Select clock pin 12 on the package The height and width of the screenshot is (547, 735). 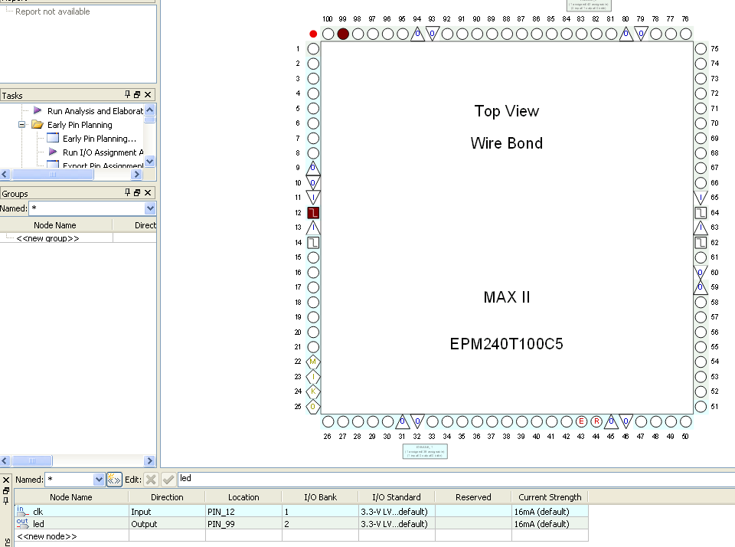tap(313, 213)
